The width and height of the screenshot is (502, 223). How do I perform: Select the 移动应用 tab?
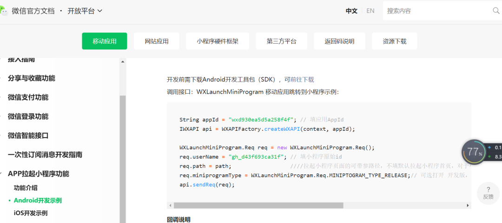[x=105, y=41]
